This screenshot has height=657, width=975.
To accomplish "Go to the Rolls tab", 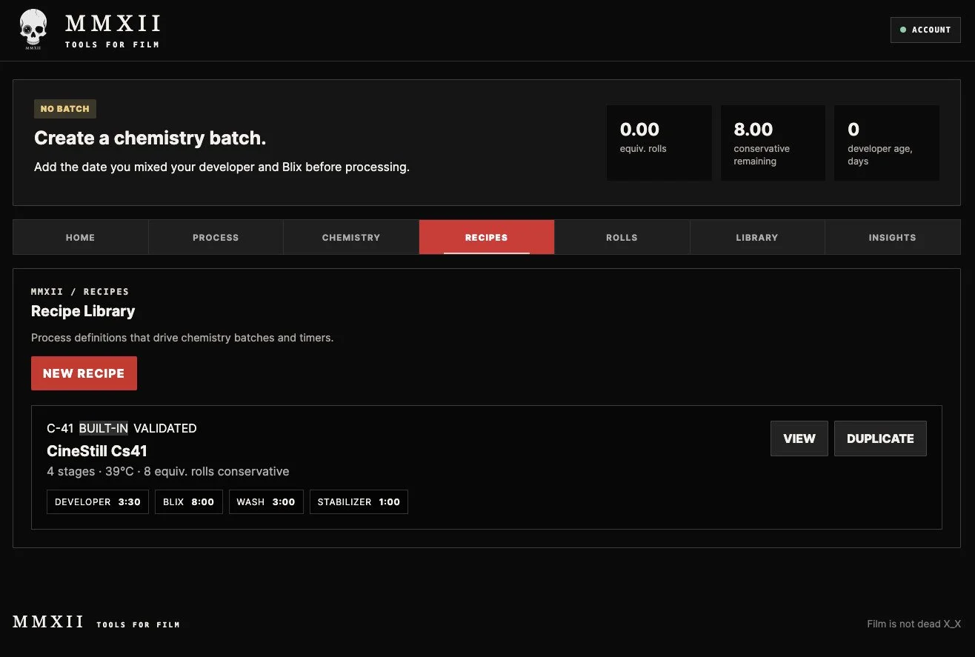I will point(622,237).
